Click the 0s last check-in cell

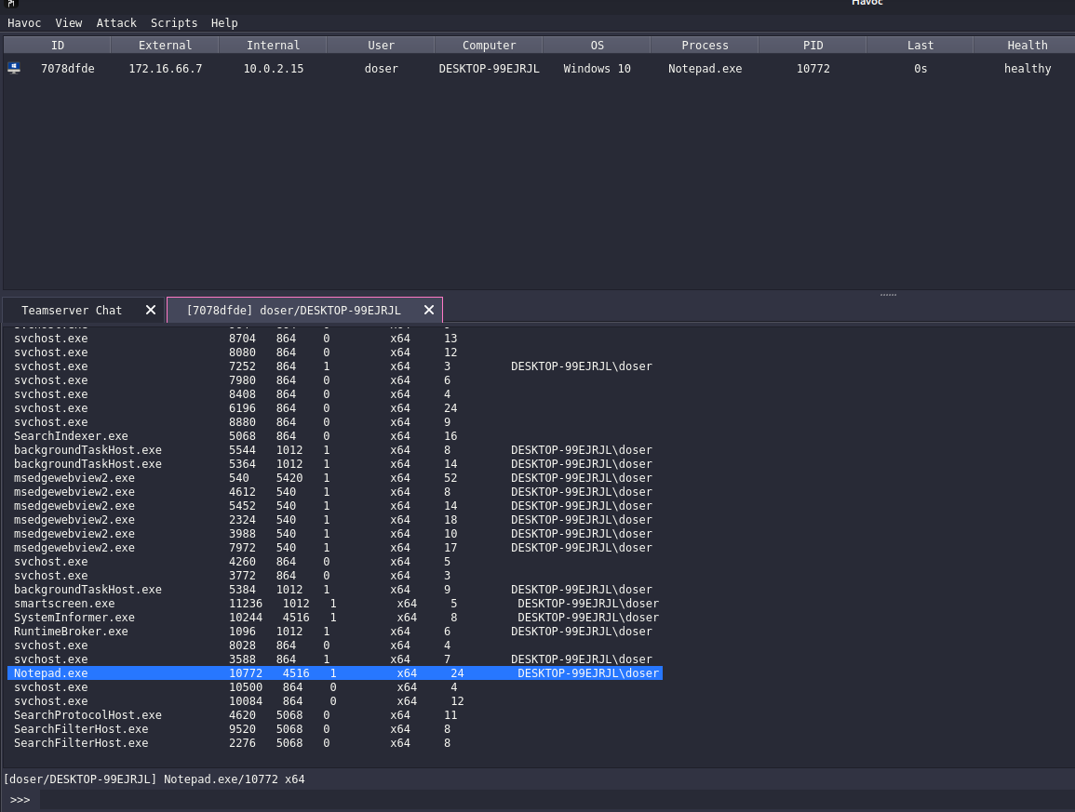click(x=920, y=69)
